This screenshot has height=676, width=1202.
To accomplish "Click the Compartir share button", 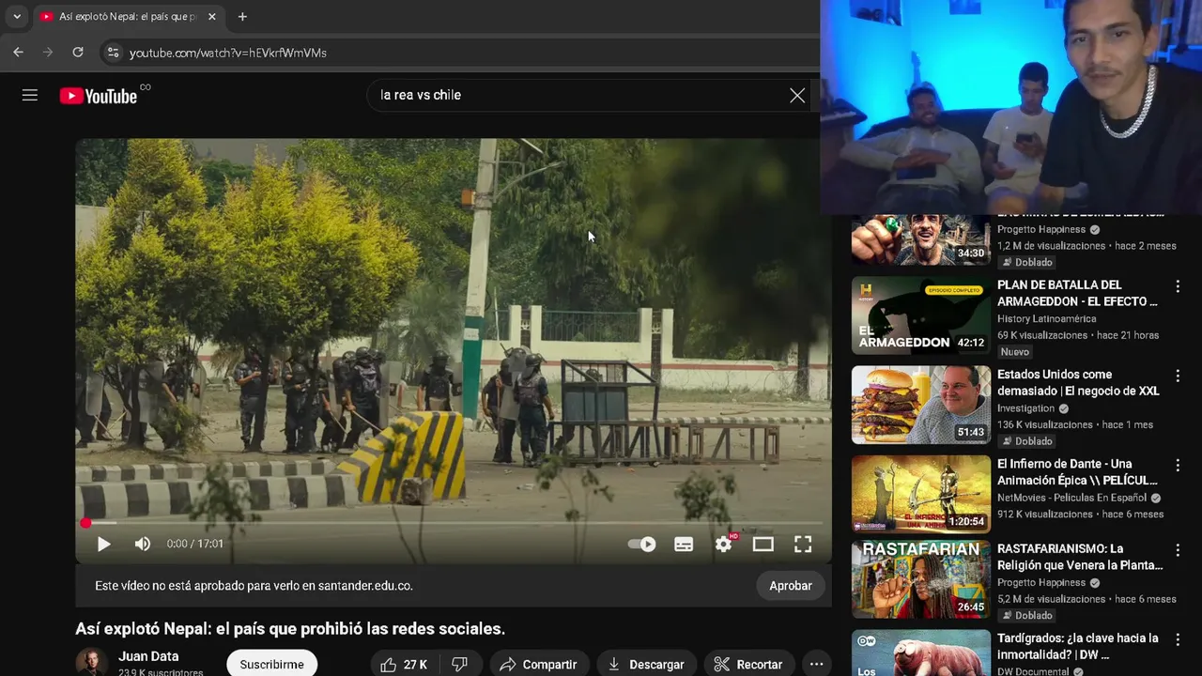I will tap(539, 664).
